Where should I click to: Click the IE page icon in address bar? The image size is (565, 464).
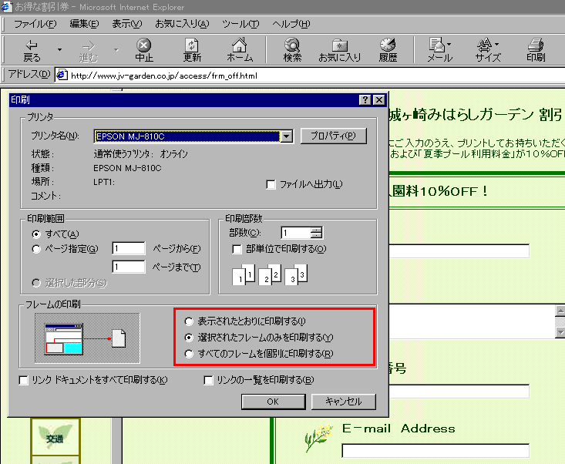62,75
